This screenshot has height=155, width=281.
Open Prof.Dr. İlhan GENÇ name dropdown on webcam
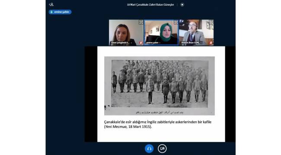coord(192,43)
